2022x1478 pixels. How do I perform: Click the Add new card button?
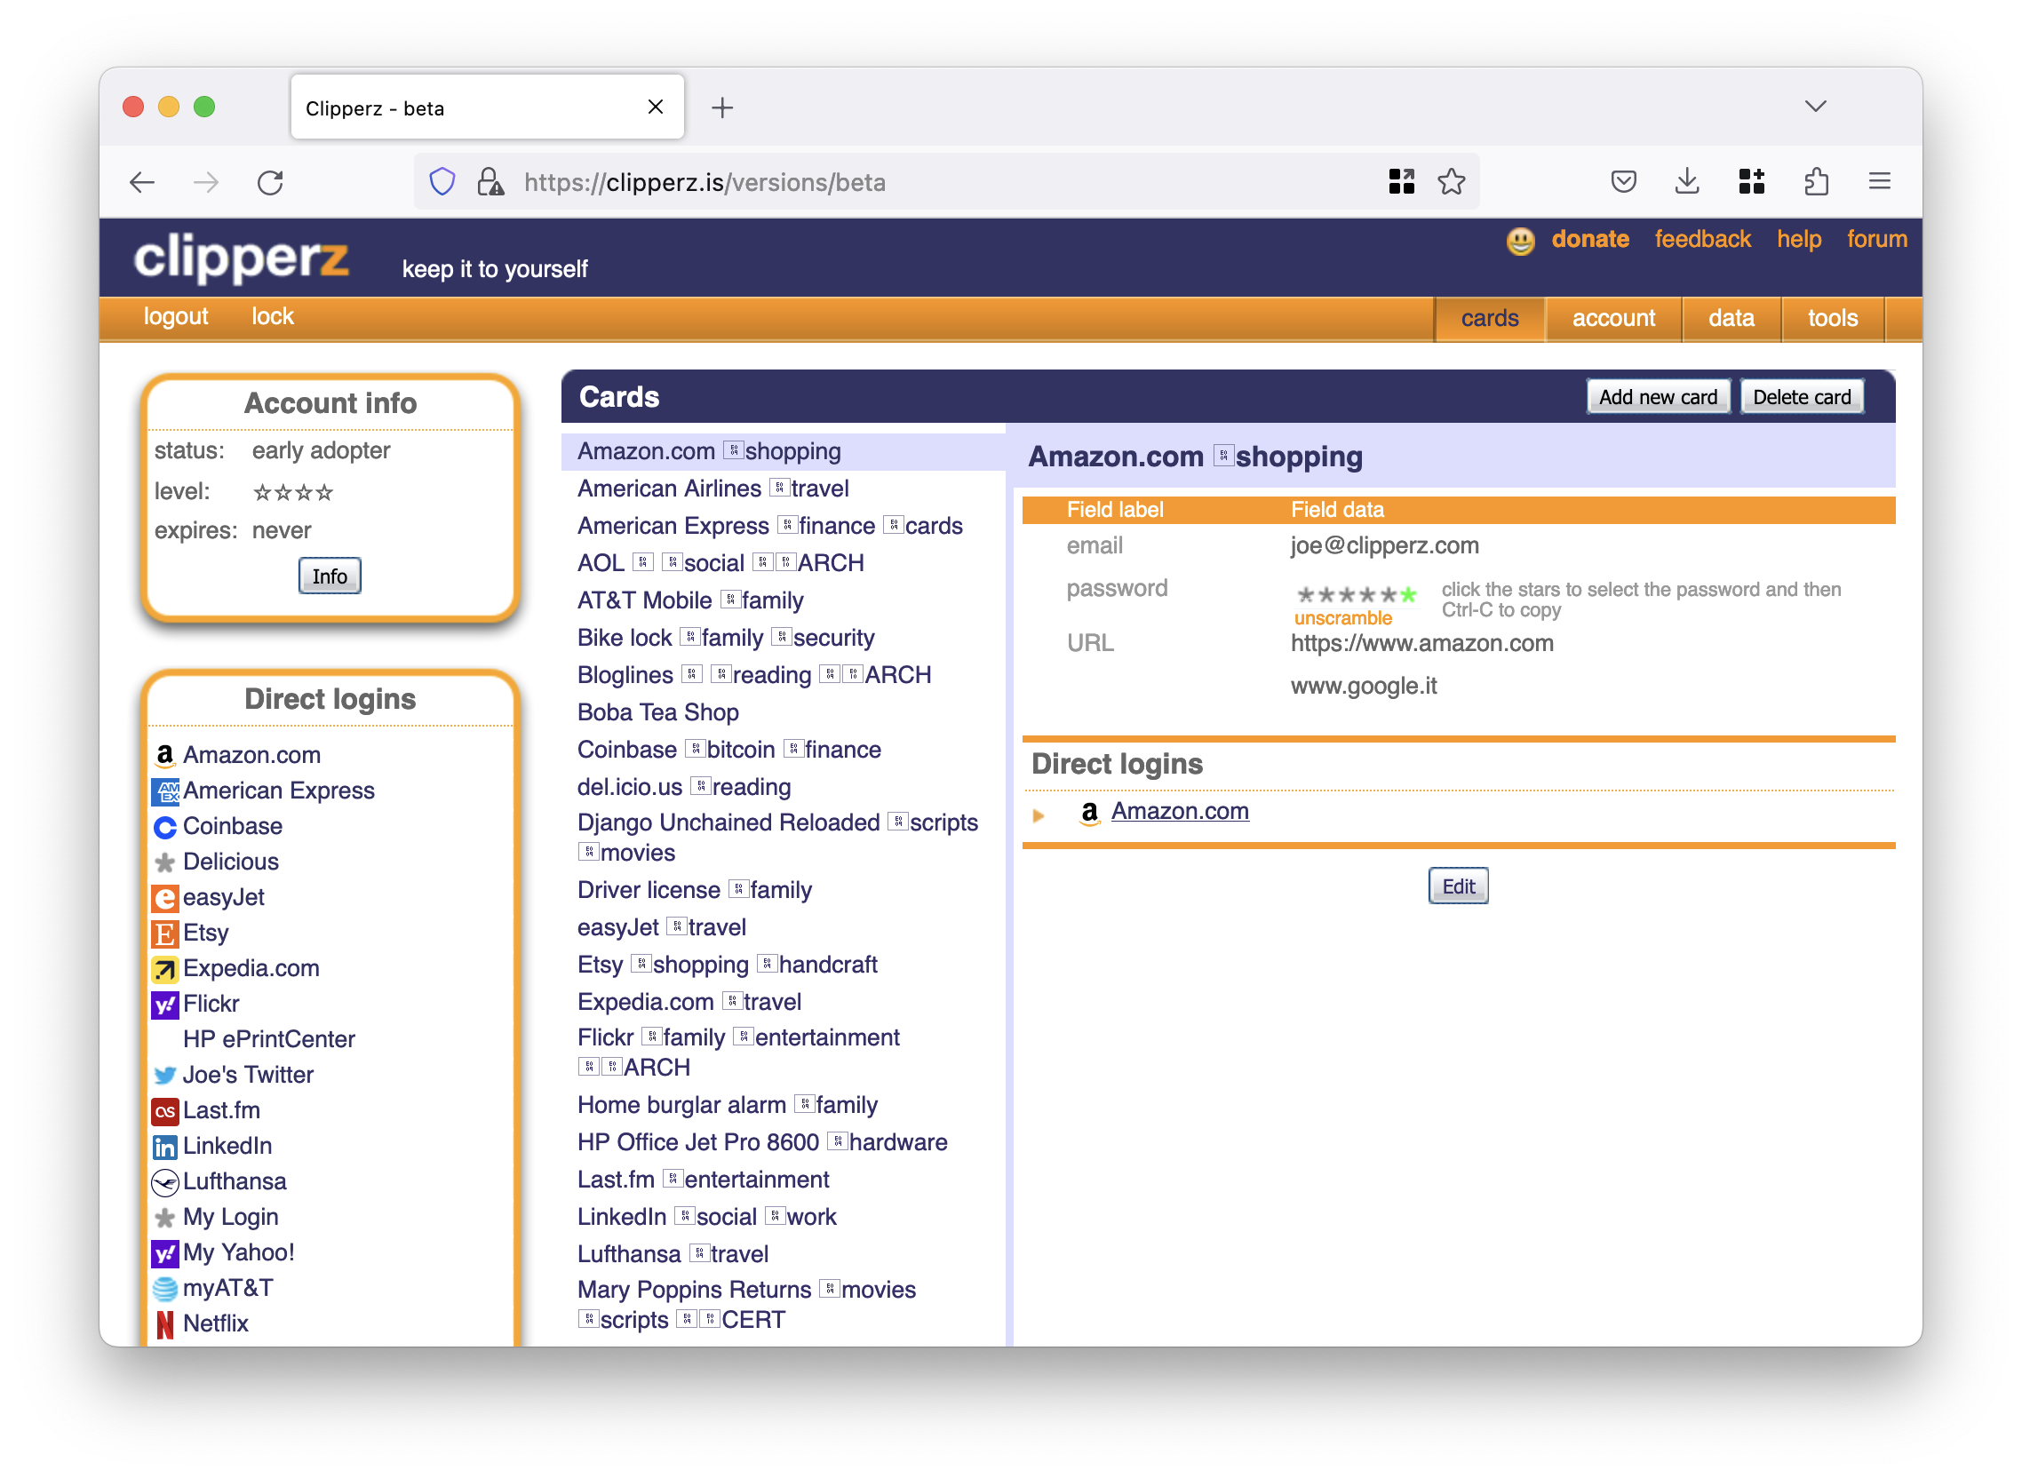pos(1656,397)
